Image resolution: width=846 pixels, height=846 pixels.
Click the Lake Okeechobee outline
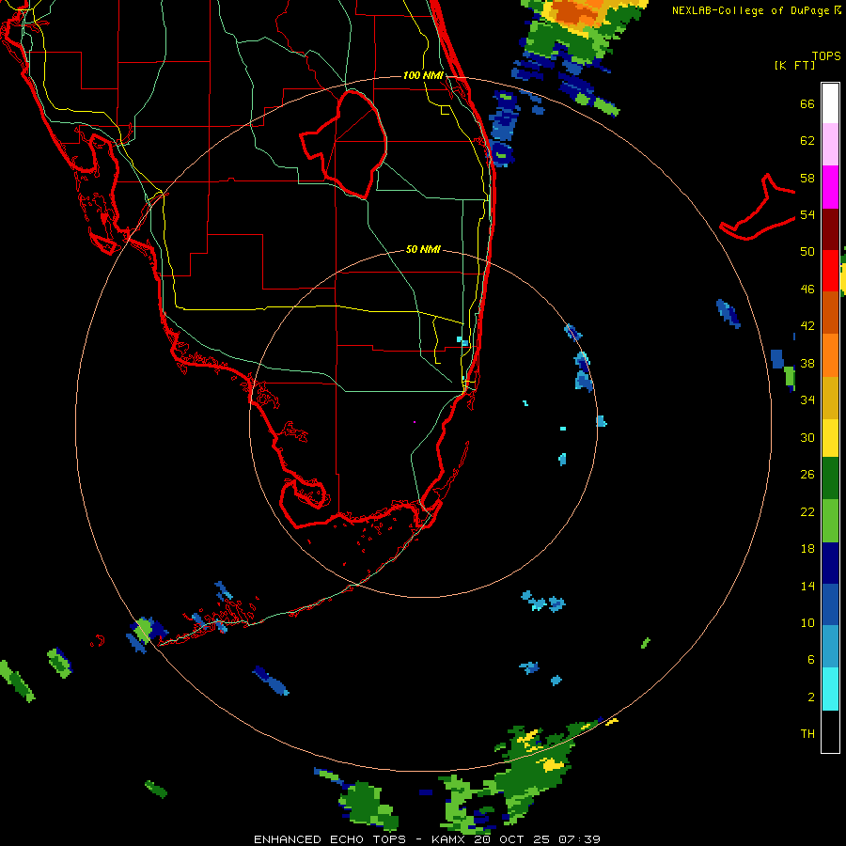(x=344, y=144)
